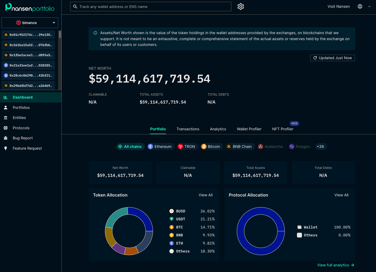
Task: Go to Entities in sidebar
Action: 19,118
